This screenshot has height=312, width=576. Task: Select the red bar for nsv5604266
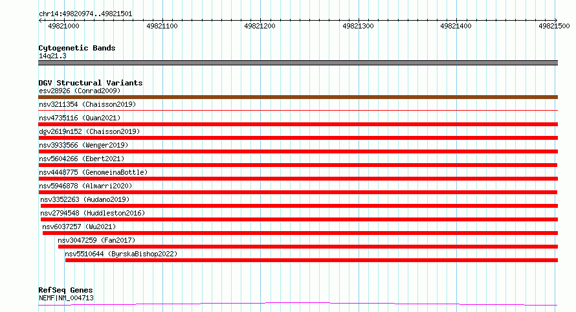pos(298,165)
